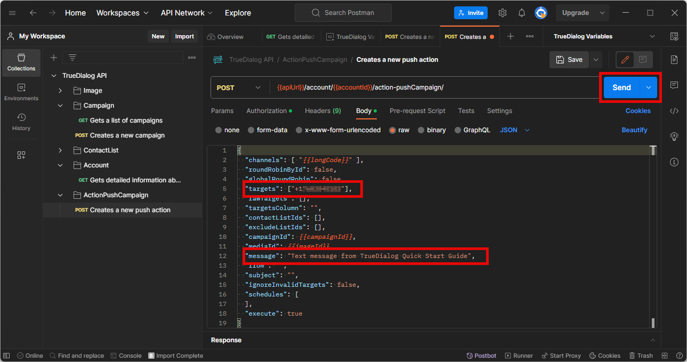Viewport: 687px width, 362px height.
Task: Open Postman settings gear
Action: coord(503,13)
